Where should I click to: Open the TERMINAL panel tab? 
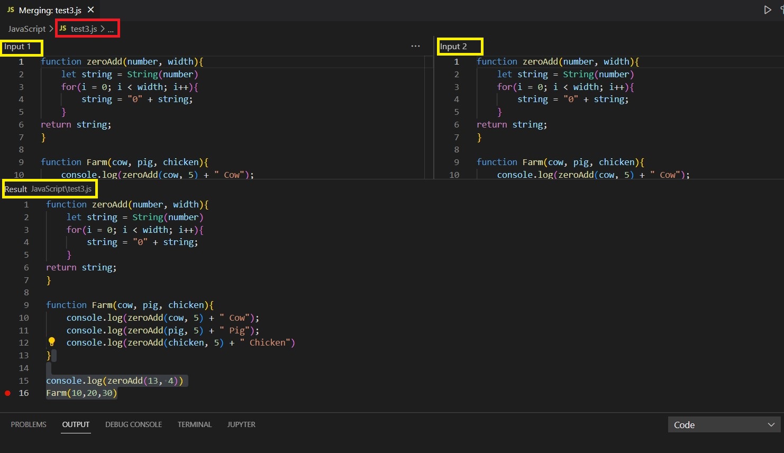(195, 424)
